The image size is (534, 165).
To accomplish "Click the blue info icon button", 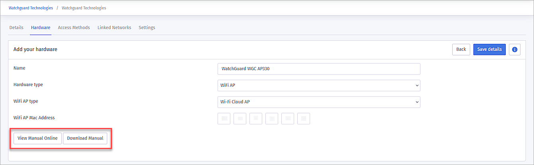I will click(514, 49).
